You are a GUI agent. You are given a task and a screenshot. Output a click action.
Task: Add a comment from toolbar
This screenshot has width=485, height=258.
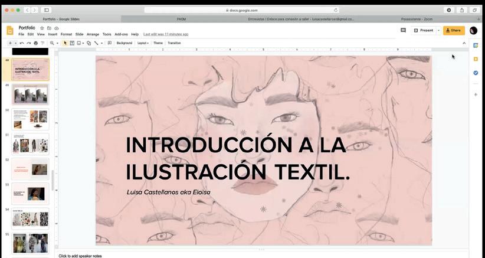click(110, 43)
